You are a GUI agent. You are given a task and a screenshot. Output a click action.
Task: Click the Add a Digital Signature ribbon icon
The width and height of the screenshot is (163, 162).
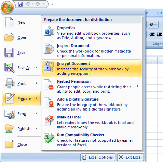pos(49,102)
